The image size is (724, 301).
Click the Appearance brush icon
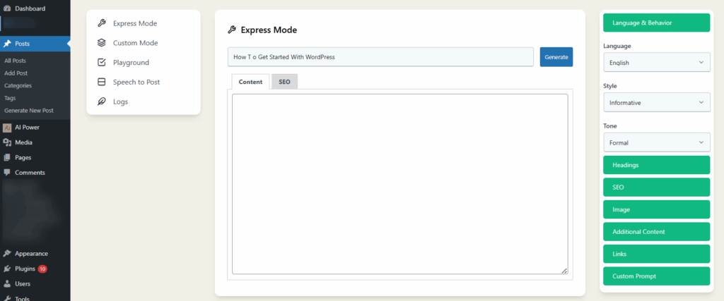(7, 254)
